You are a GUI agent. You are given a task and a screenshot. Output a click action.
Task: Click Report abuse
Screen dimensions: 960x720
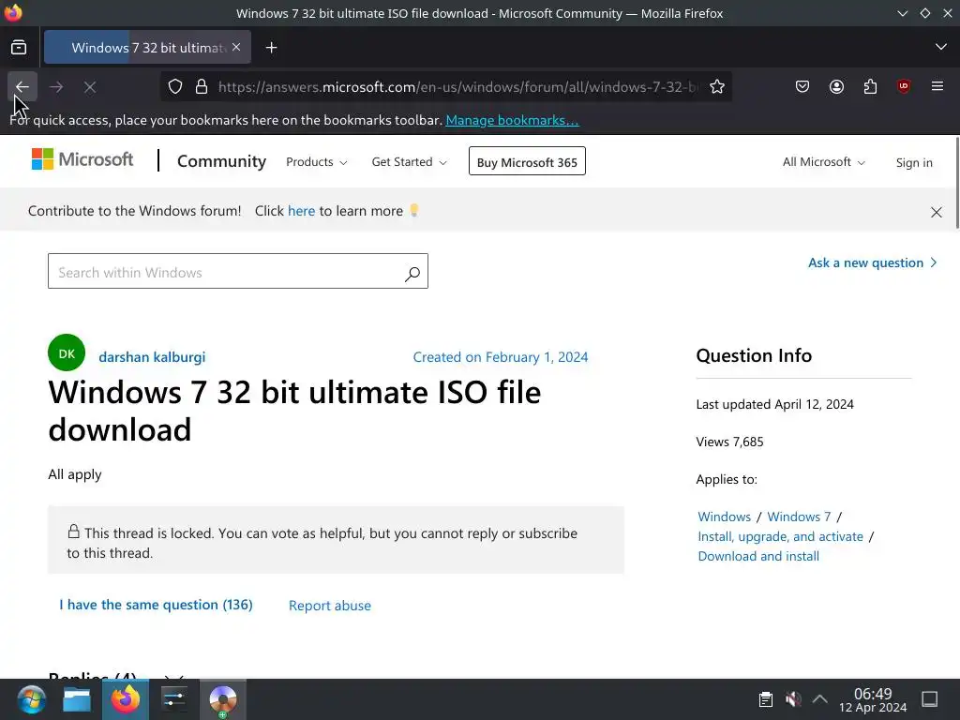[x=329, y=606]
